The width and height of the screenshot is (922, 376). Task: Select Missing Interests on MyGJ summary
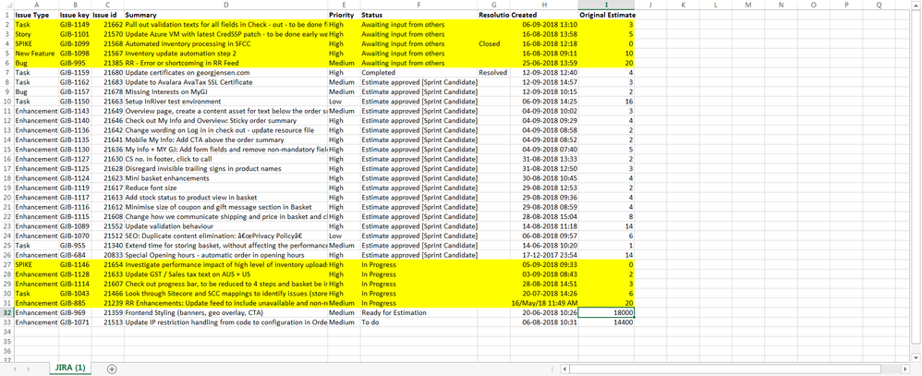coord(225,91)
